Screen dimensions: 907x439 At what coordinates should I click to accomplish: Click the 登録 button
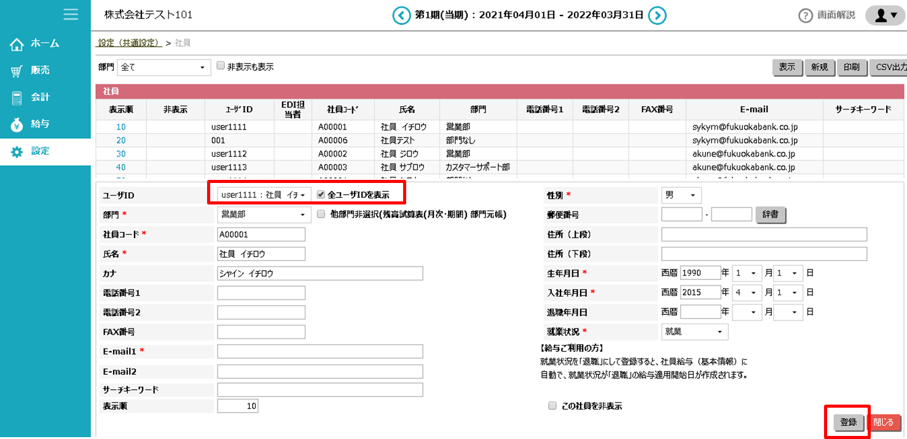(848, 422)
